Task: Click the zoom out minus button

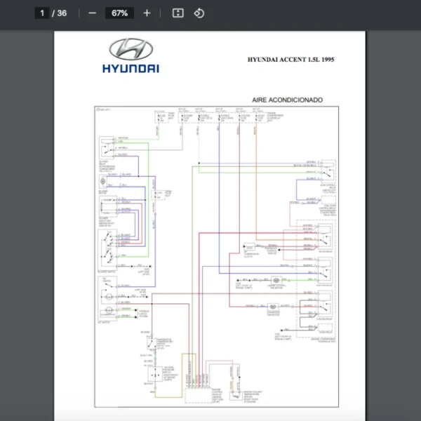Action: pyautogui.click(x=92, y=13)
